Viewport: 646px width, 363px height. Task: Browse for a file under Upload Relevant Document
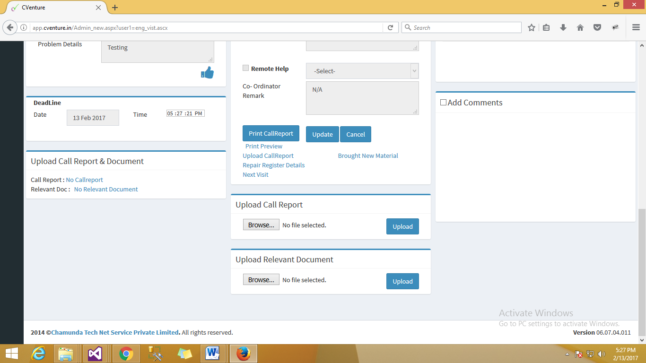tap(261, 280)
